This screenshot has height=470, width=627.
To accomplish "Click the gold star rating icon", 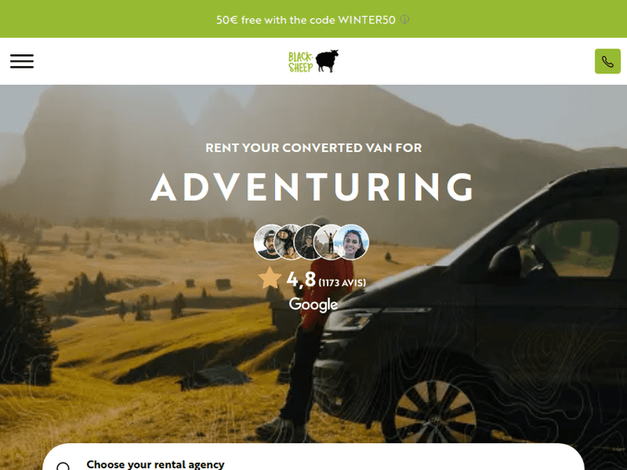I will pyautogui.click(x=270, y=278).
